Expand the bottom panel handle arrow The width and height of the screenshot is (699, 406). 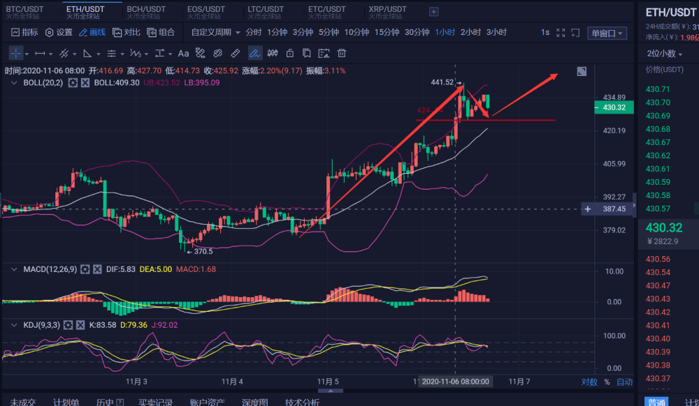331,391
